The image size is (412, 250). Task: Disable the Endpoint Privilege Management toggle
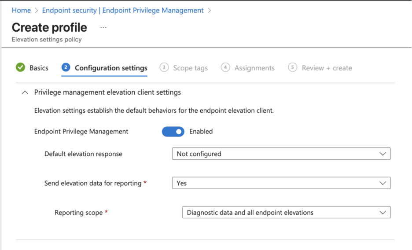point(173,131)
